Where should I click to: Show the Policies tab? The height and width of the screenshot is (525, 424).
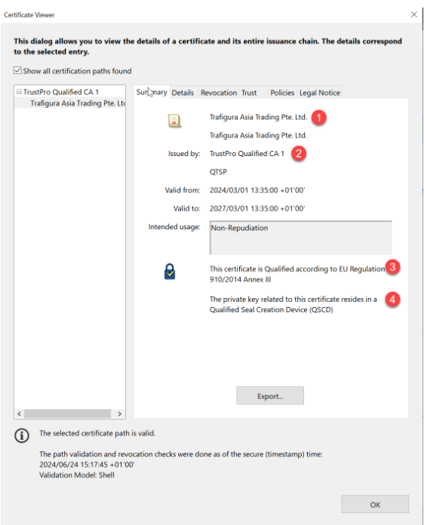(x=282, y=93)
